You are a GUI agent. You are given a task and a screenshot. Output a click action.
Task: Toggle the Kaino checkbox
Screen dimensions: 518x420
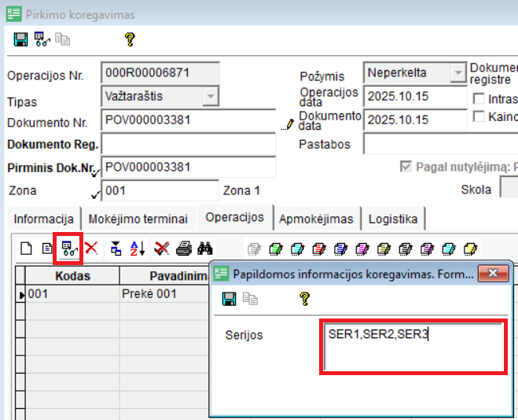[x=479, y=116]
